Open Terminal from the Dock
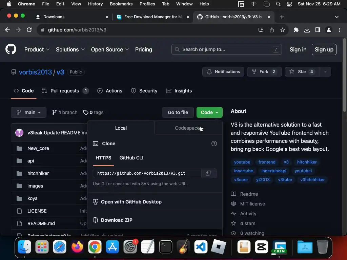347x260 pixels. coord(165,247)
